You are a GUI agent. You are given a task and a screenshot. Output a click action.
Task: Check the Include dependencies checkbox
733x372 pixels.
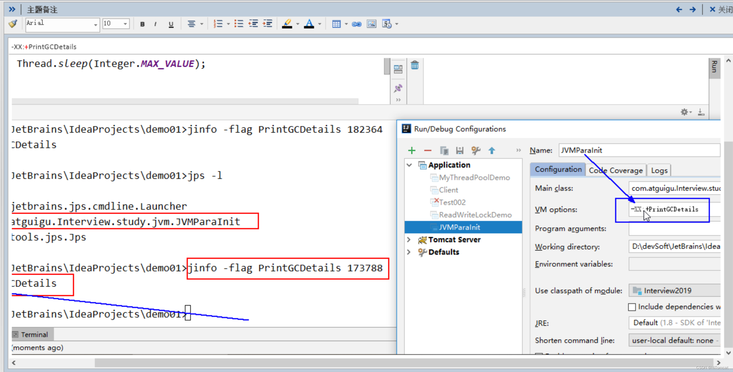(x=632, y=307)
